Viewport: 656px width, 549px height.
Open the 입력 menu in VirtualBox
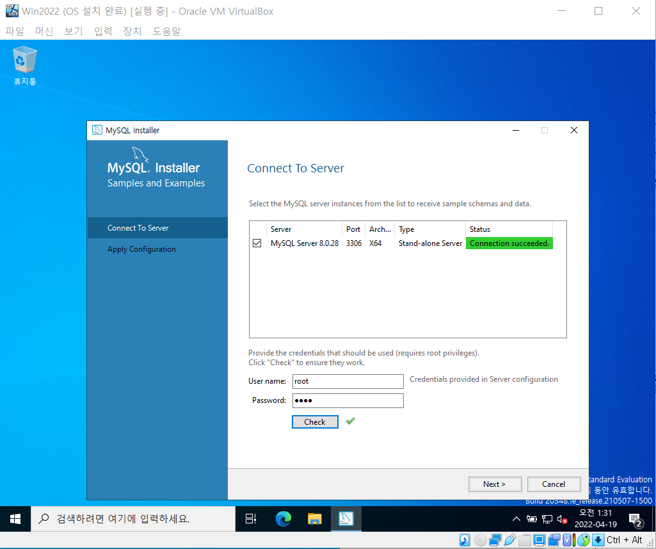[x=103, y=31]
